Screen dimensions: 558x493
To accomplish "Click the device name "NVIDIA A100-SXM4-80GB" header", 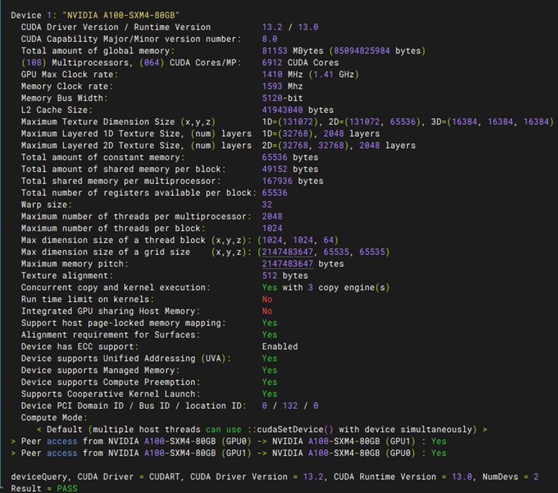I will 121,15.
